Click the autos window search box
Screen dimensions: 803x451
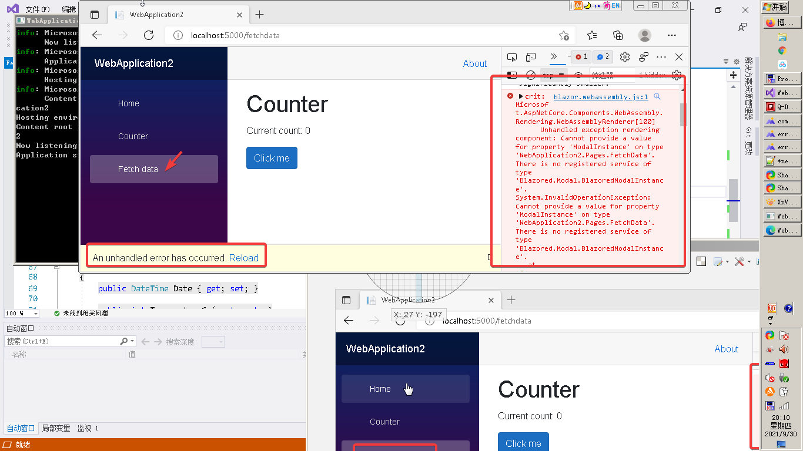[x=71, y=341]
